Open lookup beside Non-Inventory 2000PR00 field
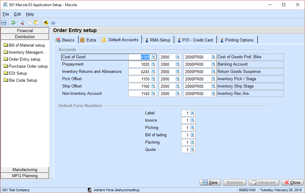The width and height of the screenshot is (305, 193). tap(213, 94)
